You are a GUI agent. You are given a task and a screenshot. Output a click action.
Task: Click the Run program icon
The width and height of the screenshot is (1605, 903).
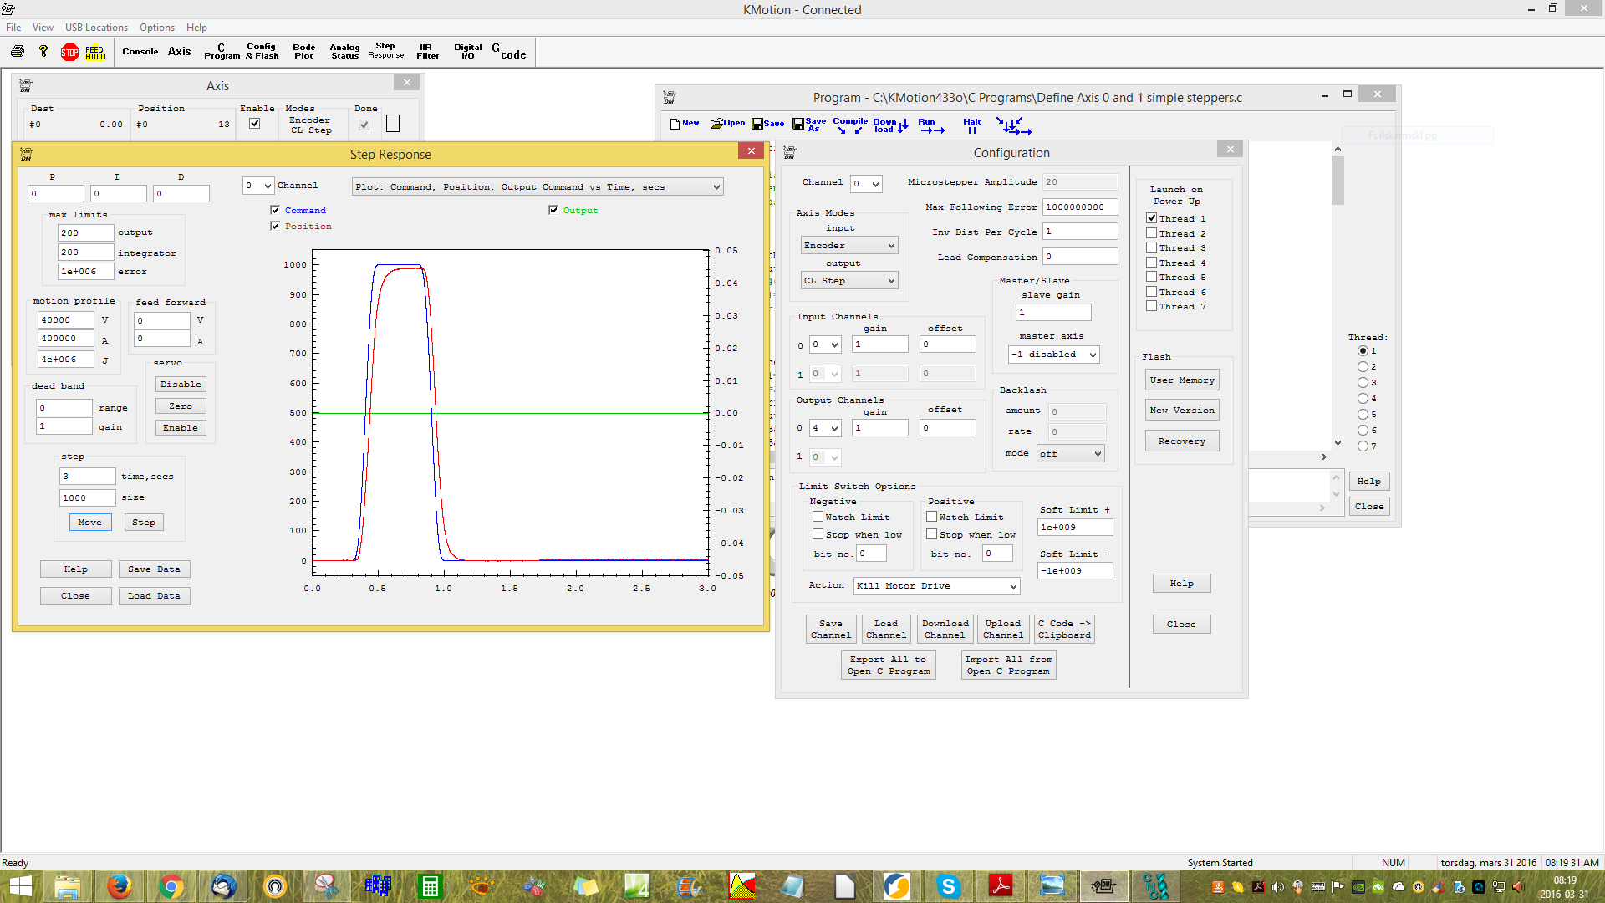click(930, 125)
